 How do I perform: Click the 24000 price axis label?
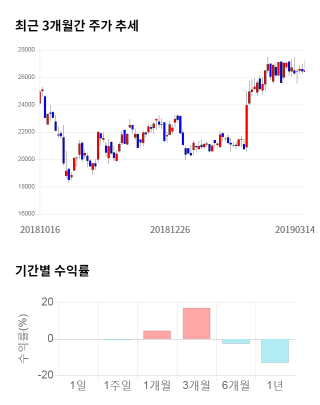26,105
